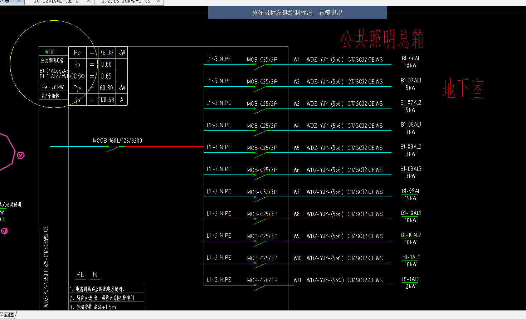Screen dimensions: 526x319
Task: Select the destination label B1-10AL2
Action: pyautogui.click(x=411, y=235)
